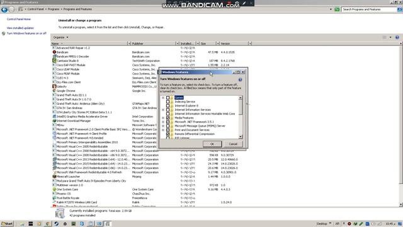Viewport: 403px width, 227px height.
Task: Sort by the Size column header
Action: pos(208,44)
